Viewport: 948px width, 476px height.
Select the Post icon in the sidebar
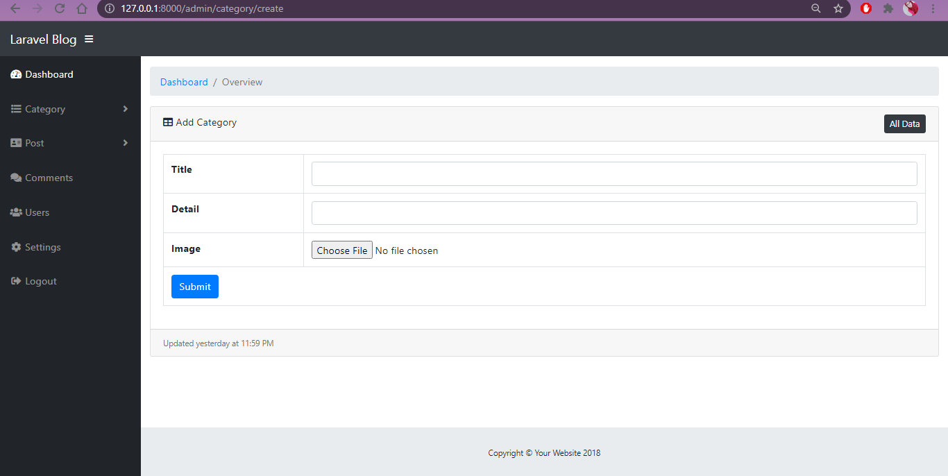point(15,143)
